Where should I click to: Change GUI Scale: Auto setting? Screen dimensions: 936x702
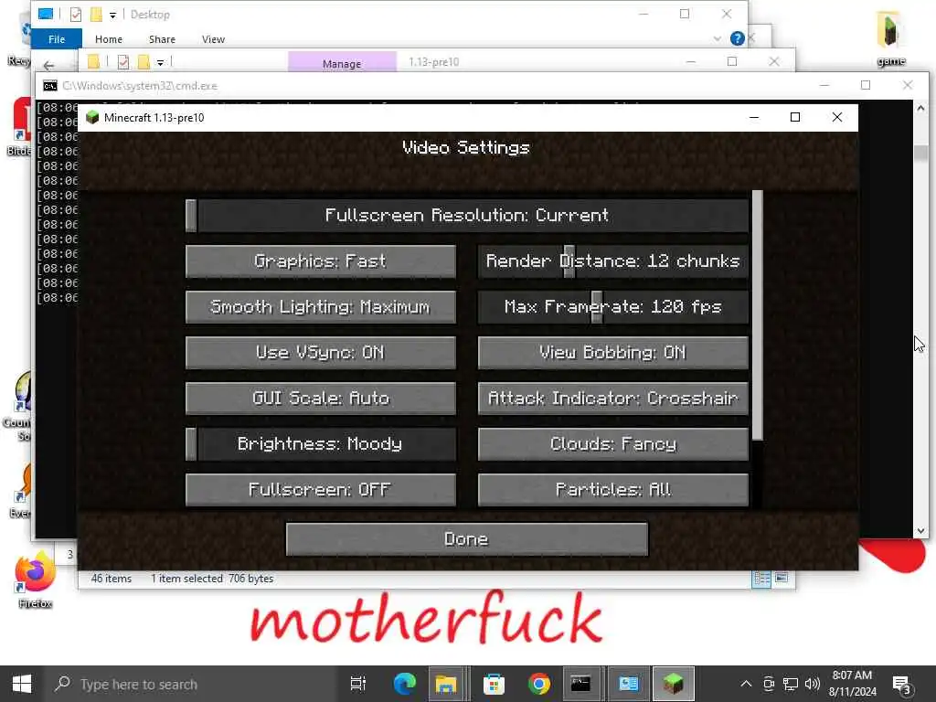321,399
